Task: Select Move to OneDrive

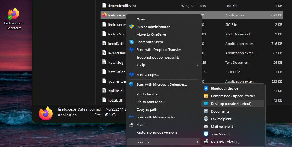Action: click(151, 34)
